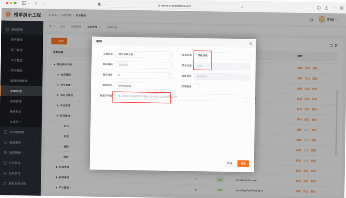Click the refresh icon above the table
Image resolution: width=346 pixels, height=198 pixels.
pyautogui.click(x=331, y=46)
